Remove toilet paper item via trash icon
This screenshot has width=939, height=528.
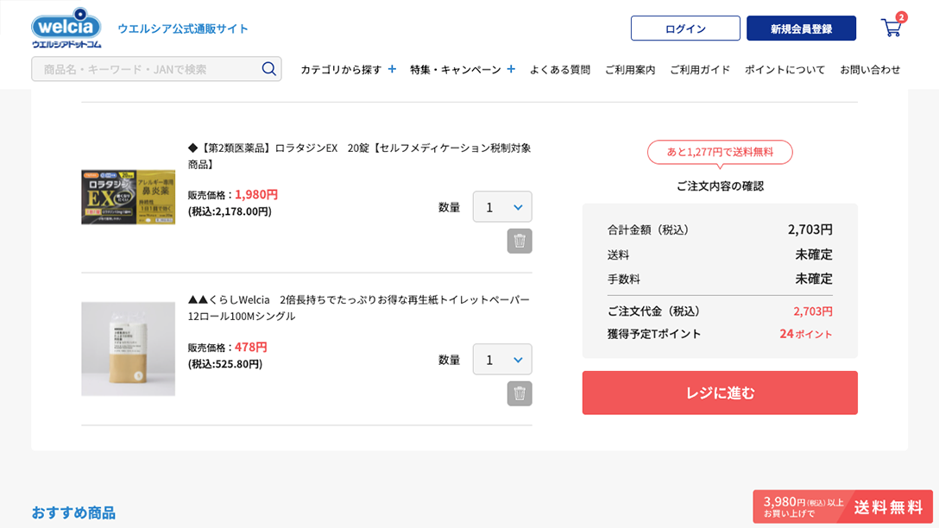[x=520, y=393]
